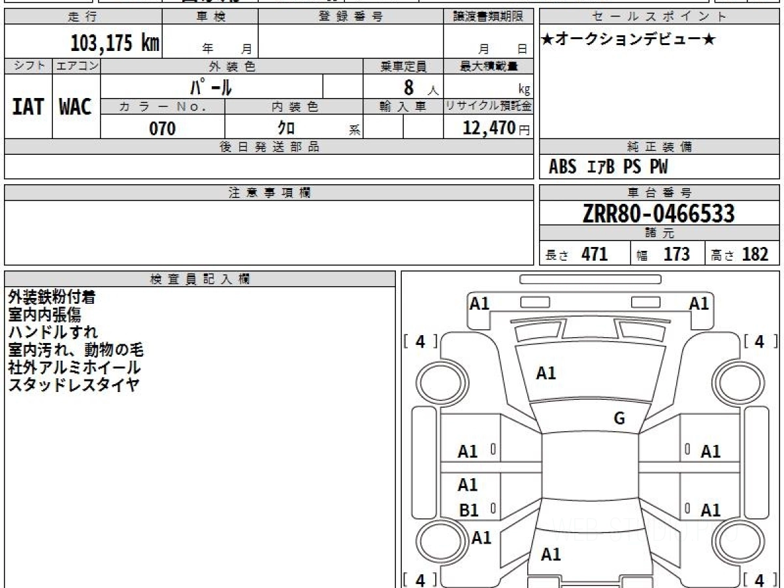The width and height of the screenshot is (784, 588).
Task: Click the シフト header cell
Action: tap(29, 66)
